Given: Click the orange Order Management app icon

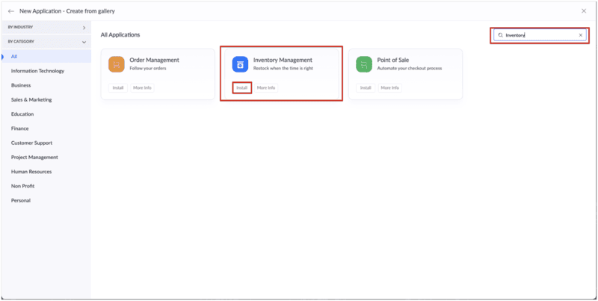Looking at the screenshot, I should point(116,63).
